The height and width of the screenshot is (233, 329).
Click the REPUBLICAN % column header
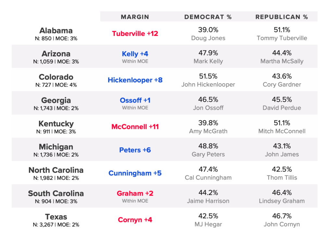coord(282,17)
